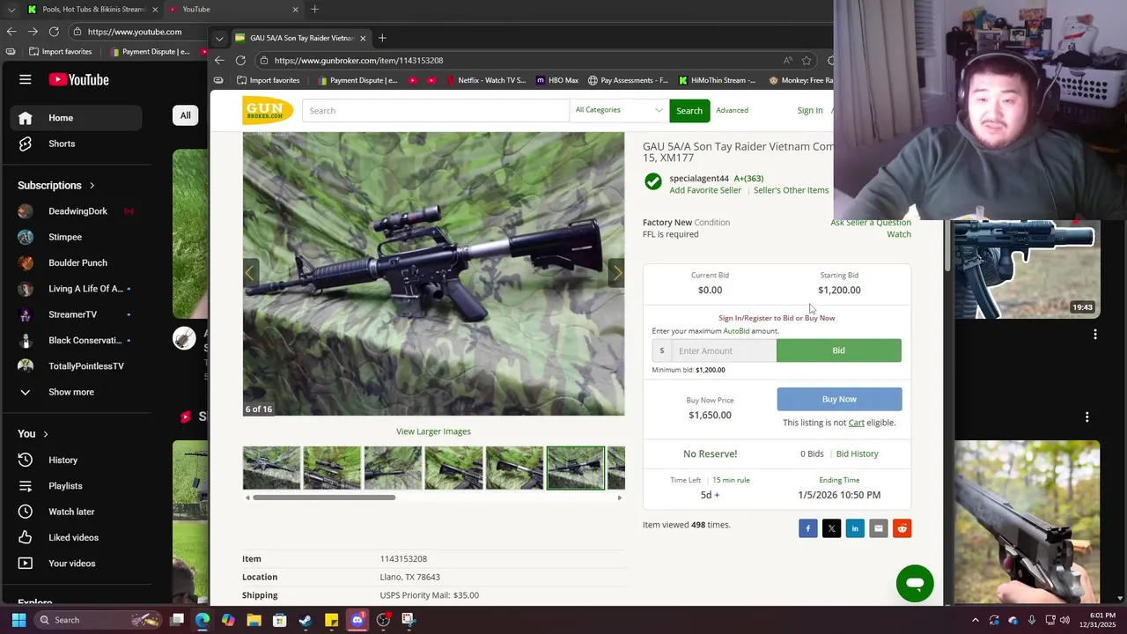Reload the GunBroker page
This screenshot has width=1127, height=634.
point(240,61)
